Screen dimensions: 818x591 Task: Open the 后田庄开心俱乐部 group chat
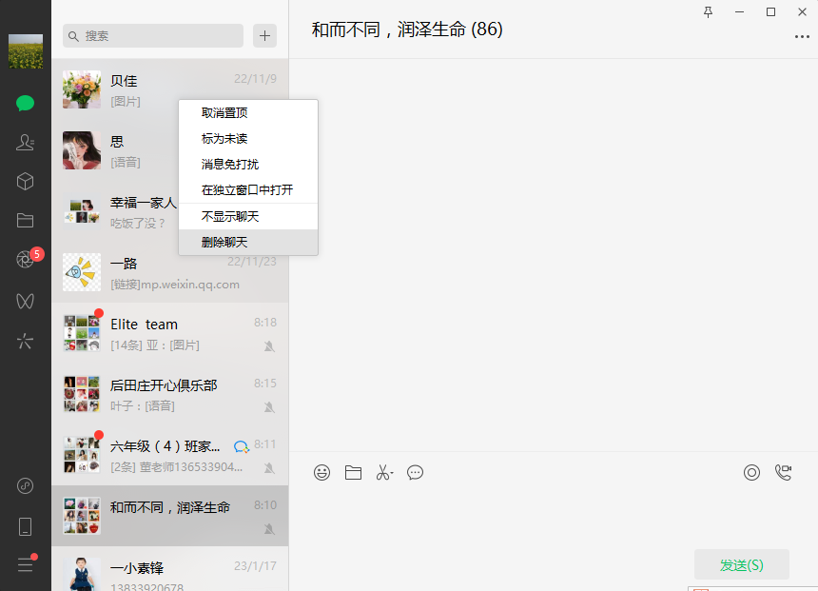[x=169, y=394]
